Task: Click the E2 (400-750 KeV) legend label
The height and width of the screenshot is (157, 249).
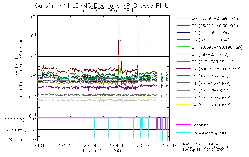Action: click(210, 91)
